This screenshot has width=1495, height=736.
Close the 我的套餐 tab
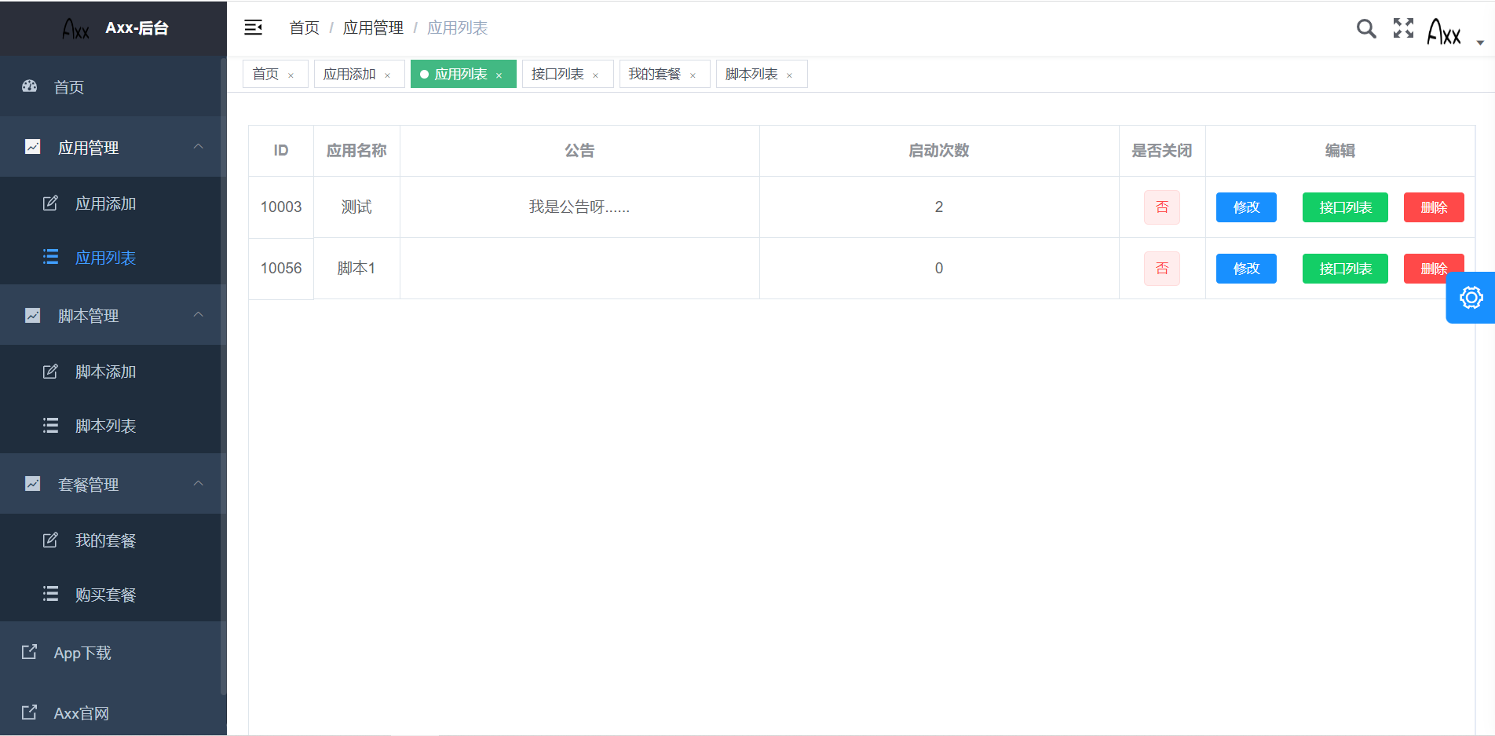(693, 75)
